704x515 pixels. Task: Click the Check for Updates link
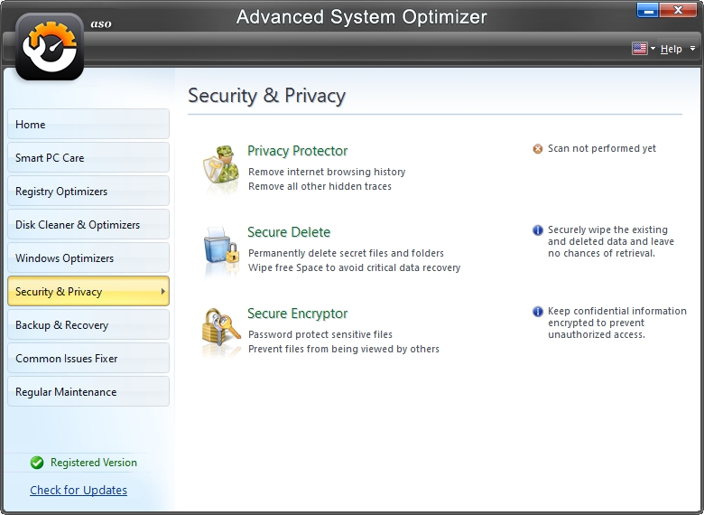click(79, 491)
